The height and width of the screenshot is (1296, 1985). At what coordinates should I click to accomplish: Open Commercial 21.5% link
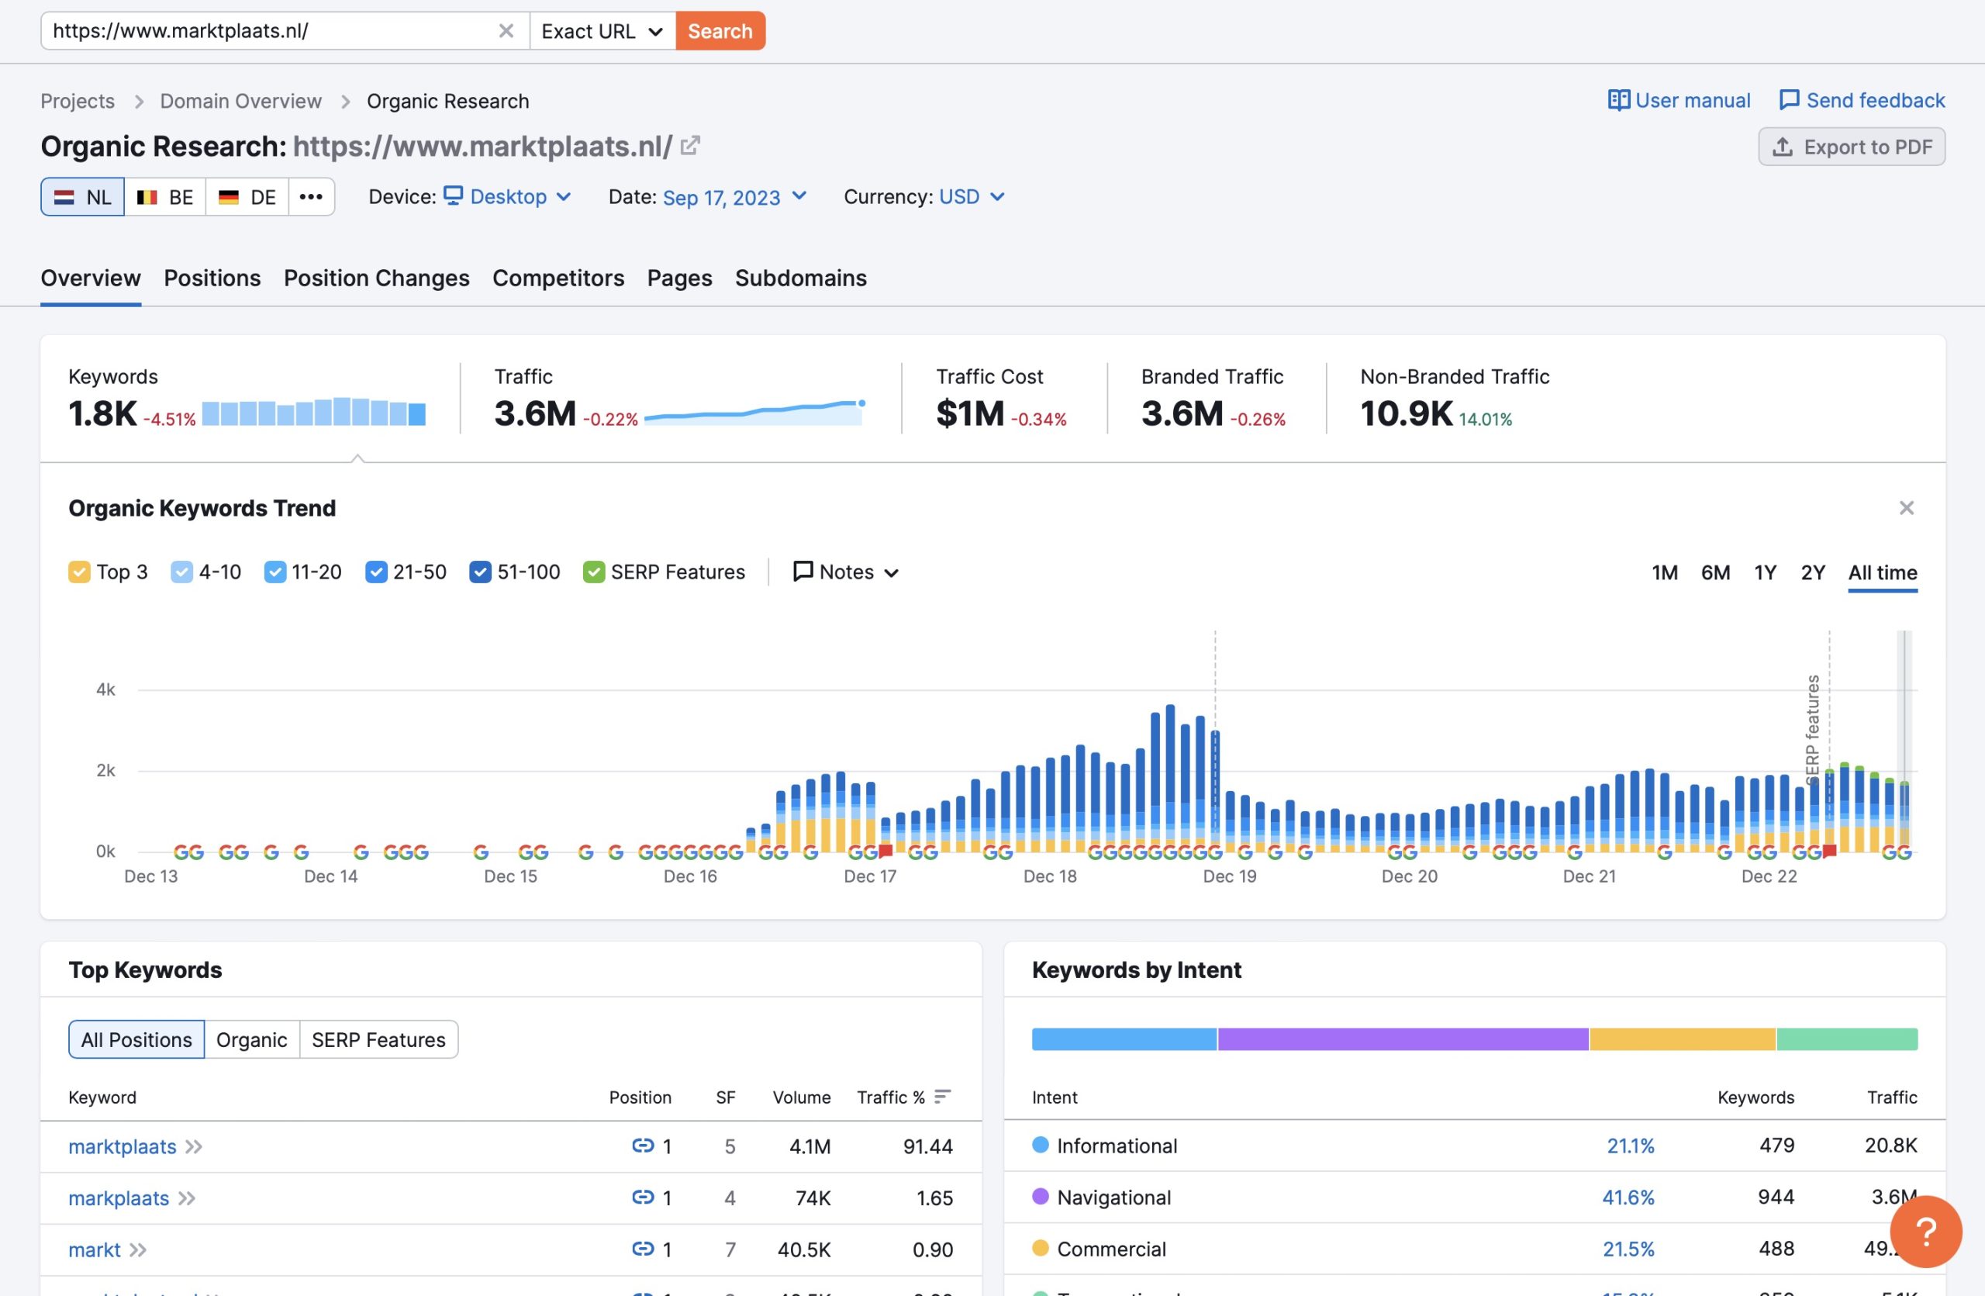click(1629, 1249)
